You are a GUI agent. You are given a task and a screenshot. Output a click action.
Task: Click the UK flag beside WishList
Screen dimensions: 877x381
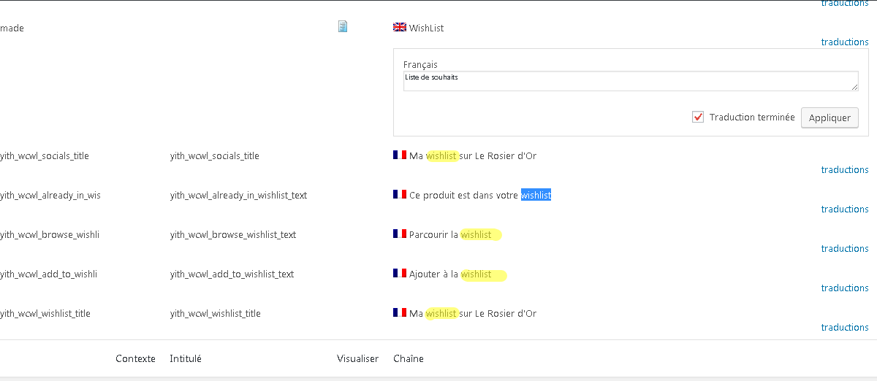[400, 28]
